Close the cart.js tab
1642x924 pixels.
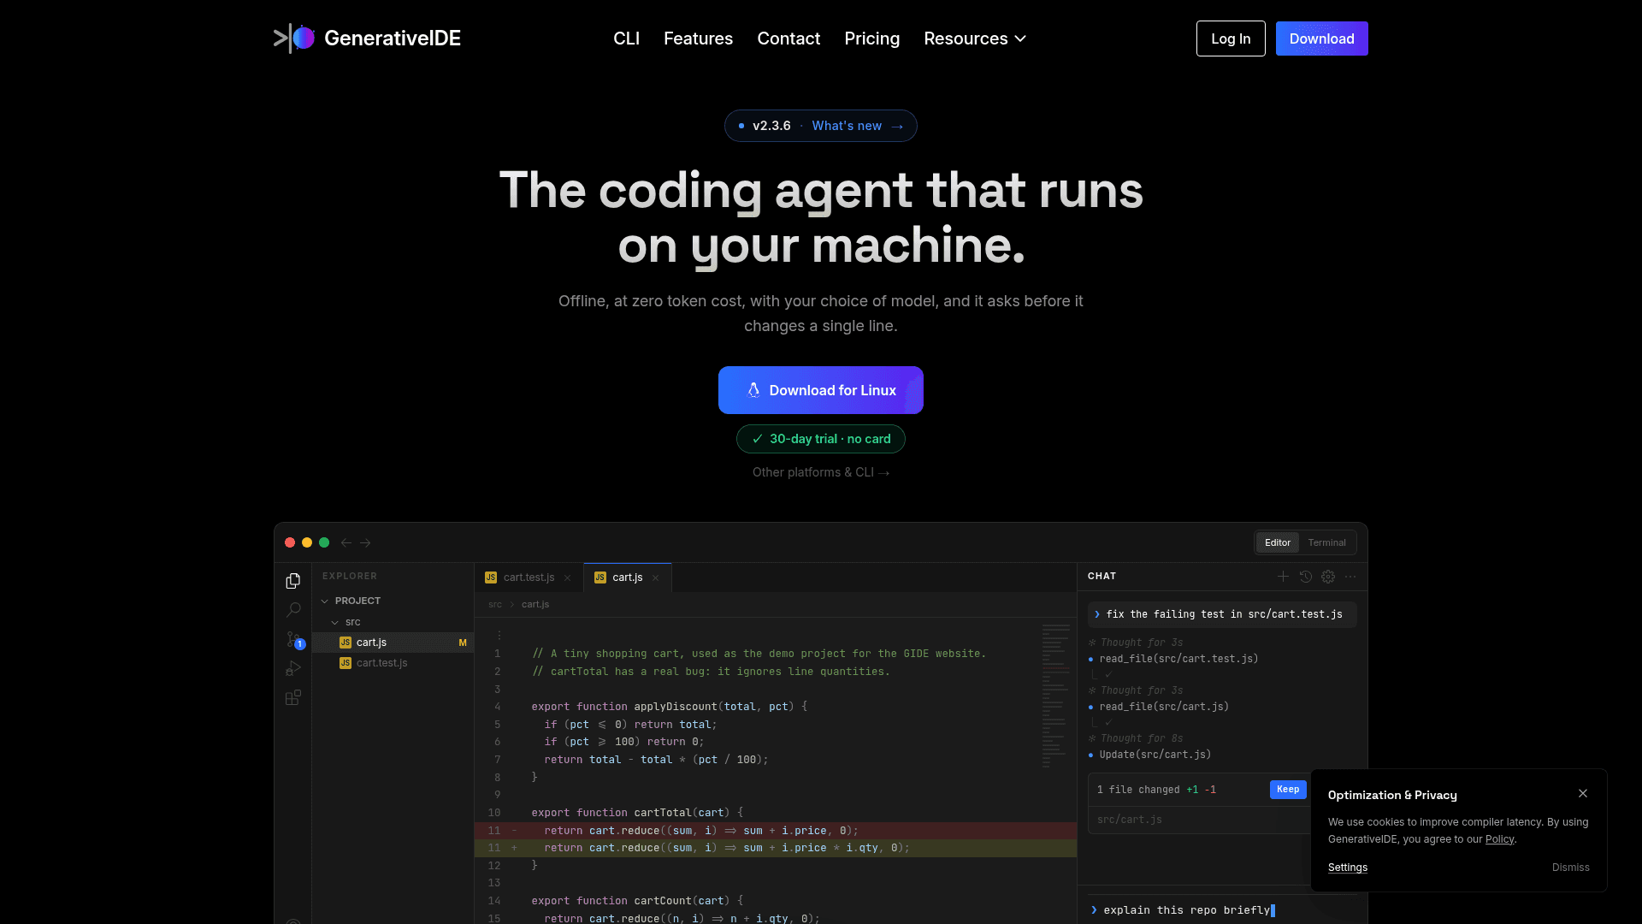point(655,577)
